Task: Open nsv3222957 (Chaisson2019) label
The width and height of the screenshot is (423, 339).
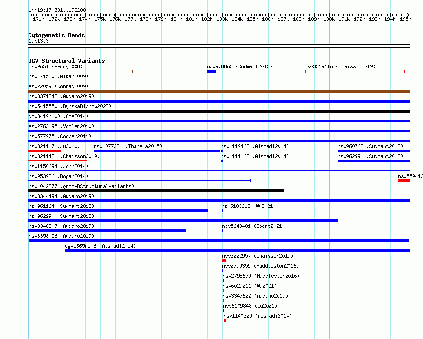Action: point(258,256)
